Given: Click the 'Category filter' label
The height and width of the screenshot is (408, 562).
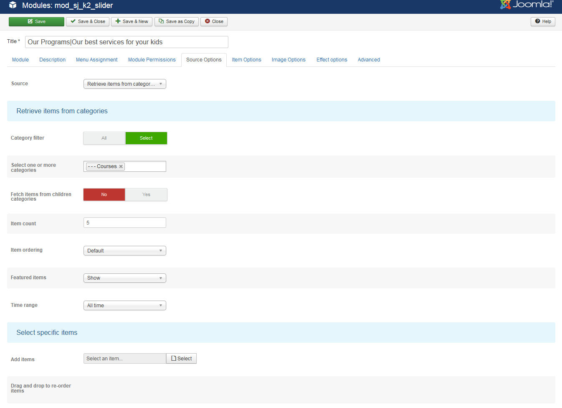Looking at the screenshot, I should 28,138.
